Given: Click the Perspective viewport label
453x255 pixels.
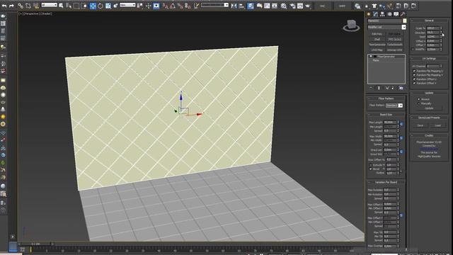Looking at the screenshot, I should click(x=31, y=13).
